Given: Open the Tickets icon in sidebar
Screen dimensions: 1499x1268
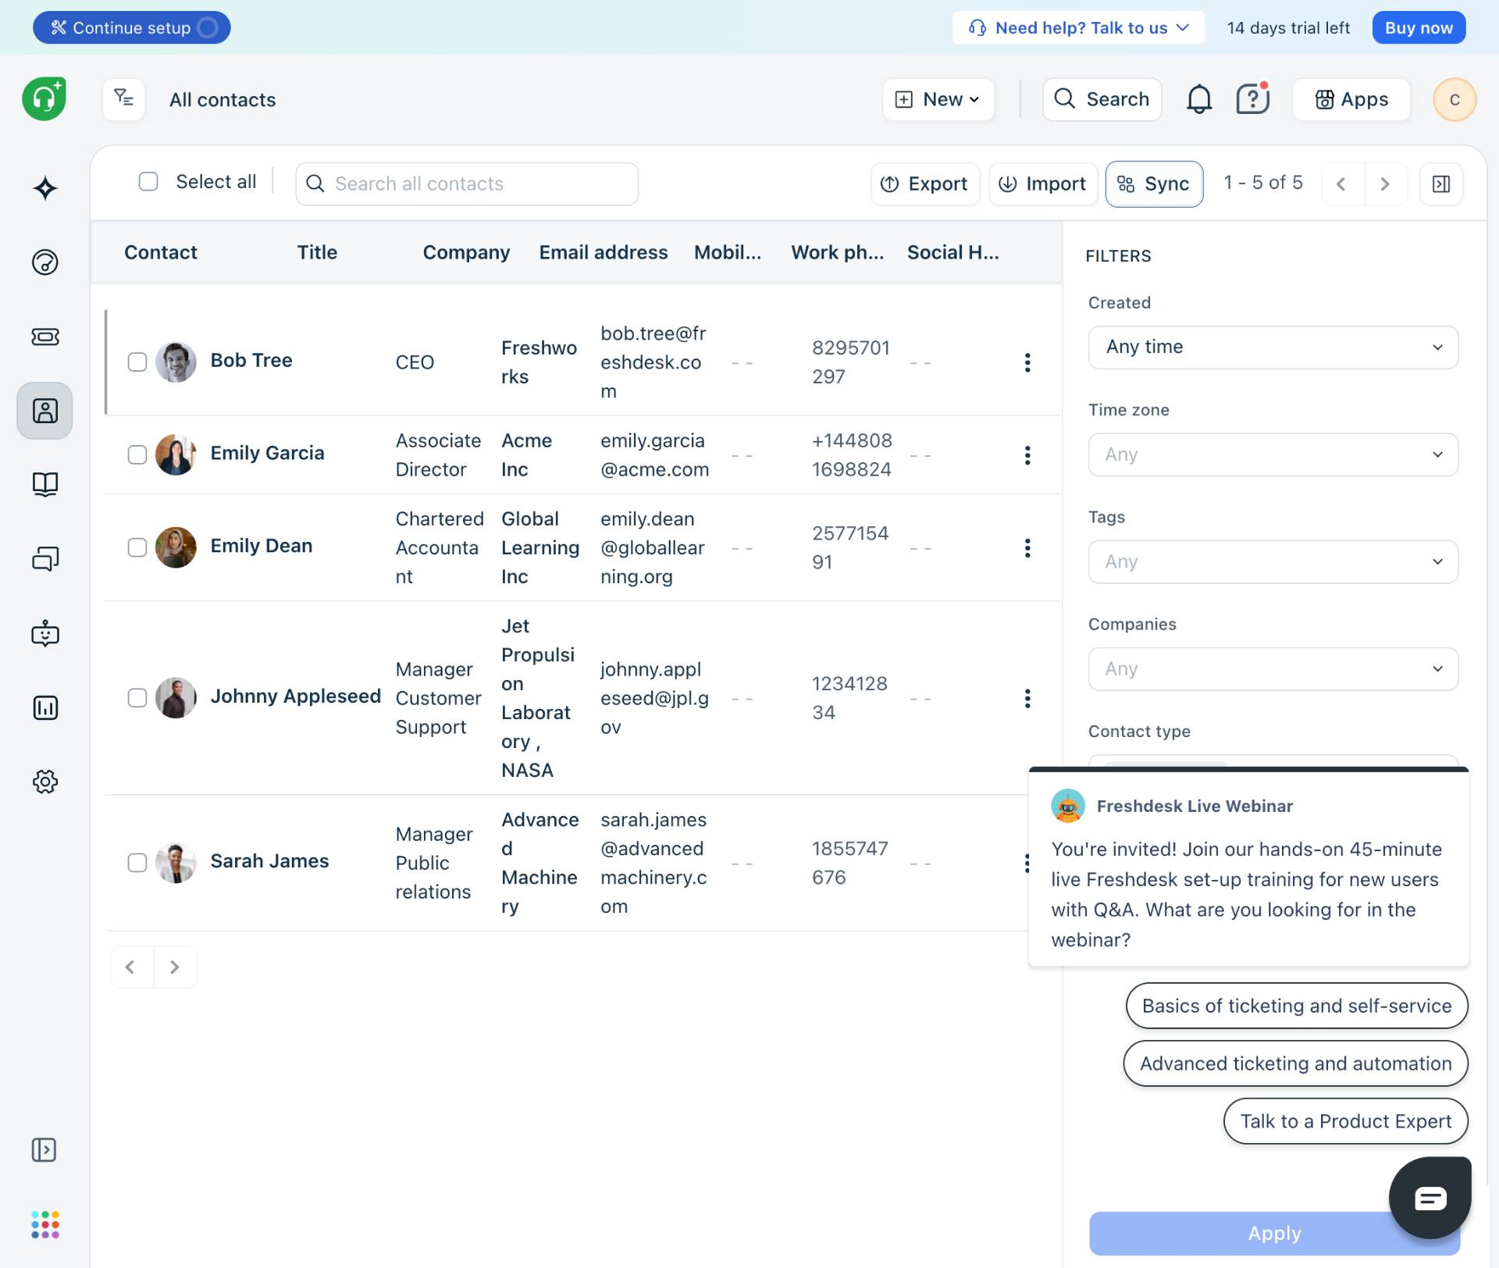Looking at the screenshot, I should 45,337.
